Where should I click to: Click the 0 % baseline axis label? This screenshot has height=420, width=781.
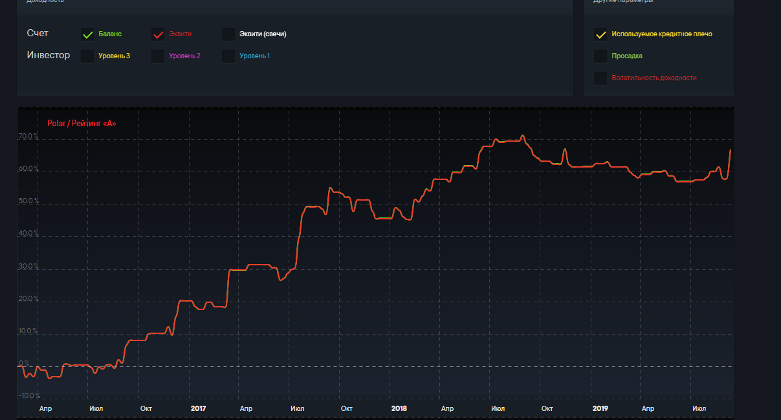[25, 364]
